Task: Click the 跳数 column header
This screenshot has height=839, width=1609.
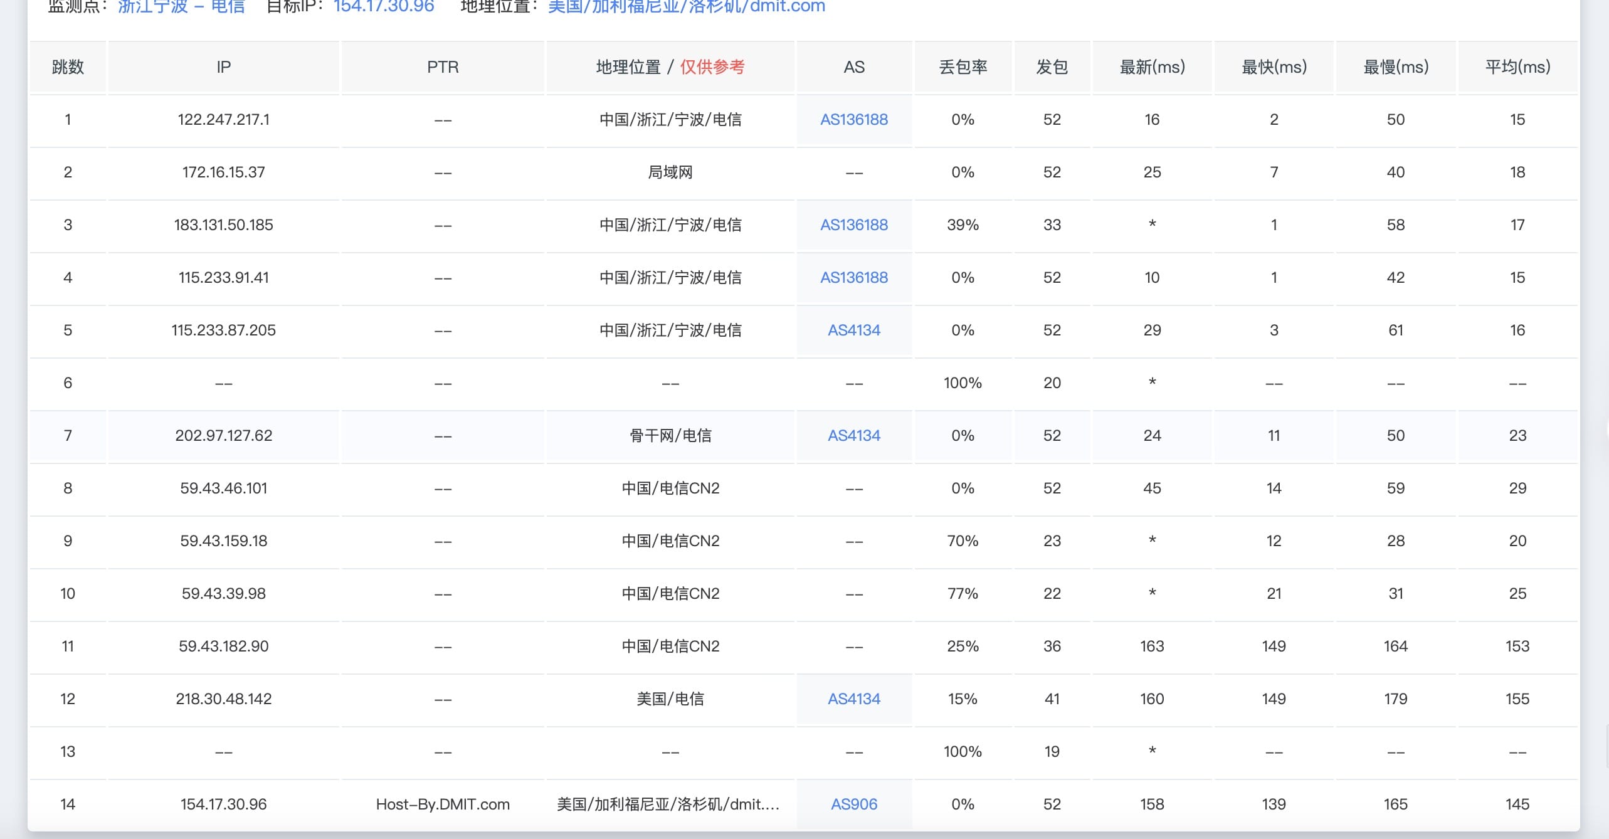Action: click(x=68, y=67)
